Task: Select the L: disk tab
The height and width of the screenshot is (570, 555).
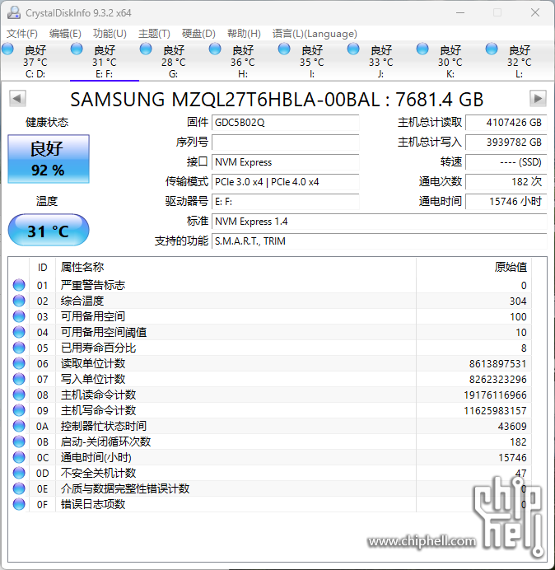Action: click(519, 62)
